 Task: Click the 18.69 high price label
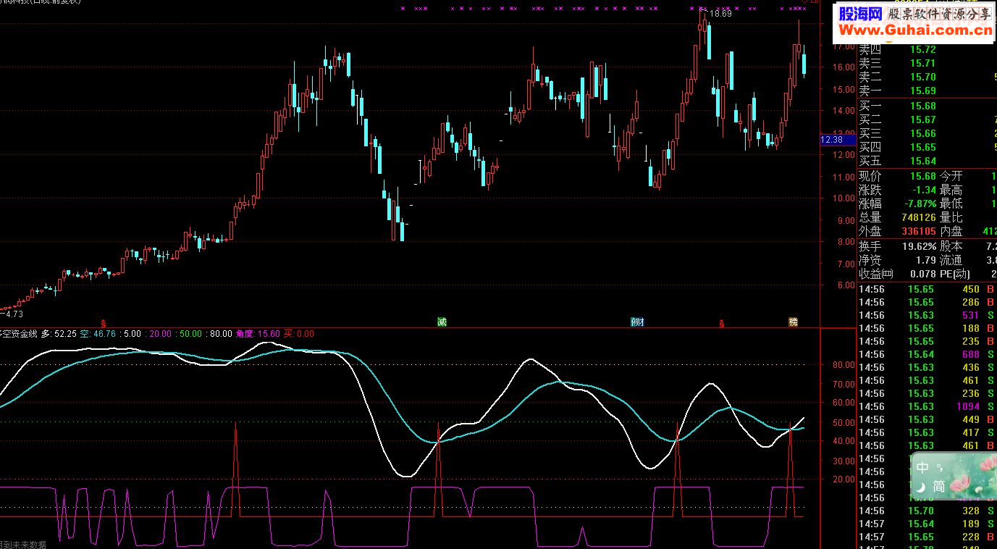coord(720,14)
